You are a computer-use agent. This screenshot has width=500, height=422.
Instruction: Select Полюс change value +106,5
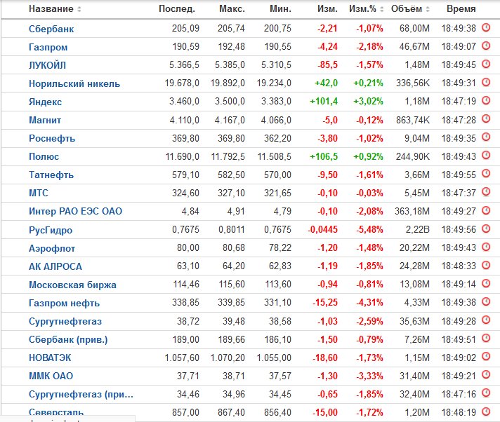324,156
